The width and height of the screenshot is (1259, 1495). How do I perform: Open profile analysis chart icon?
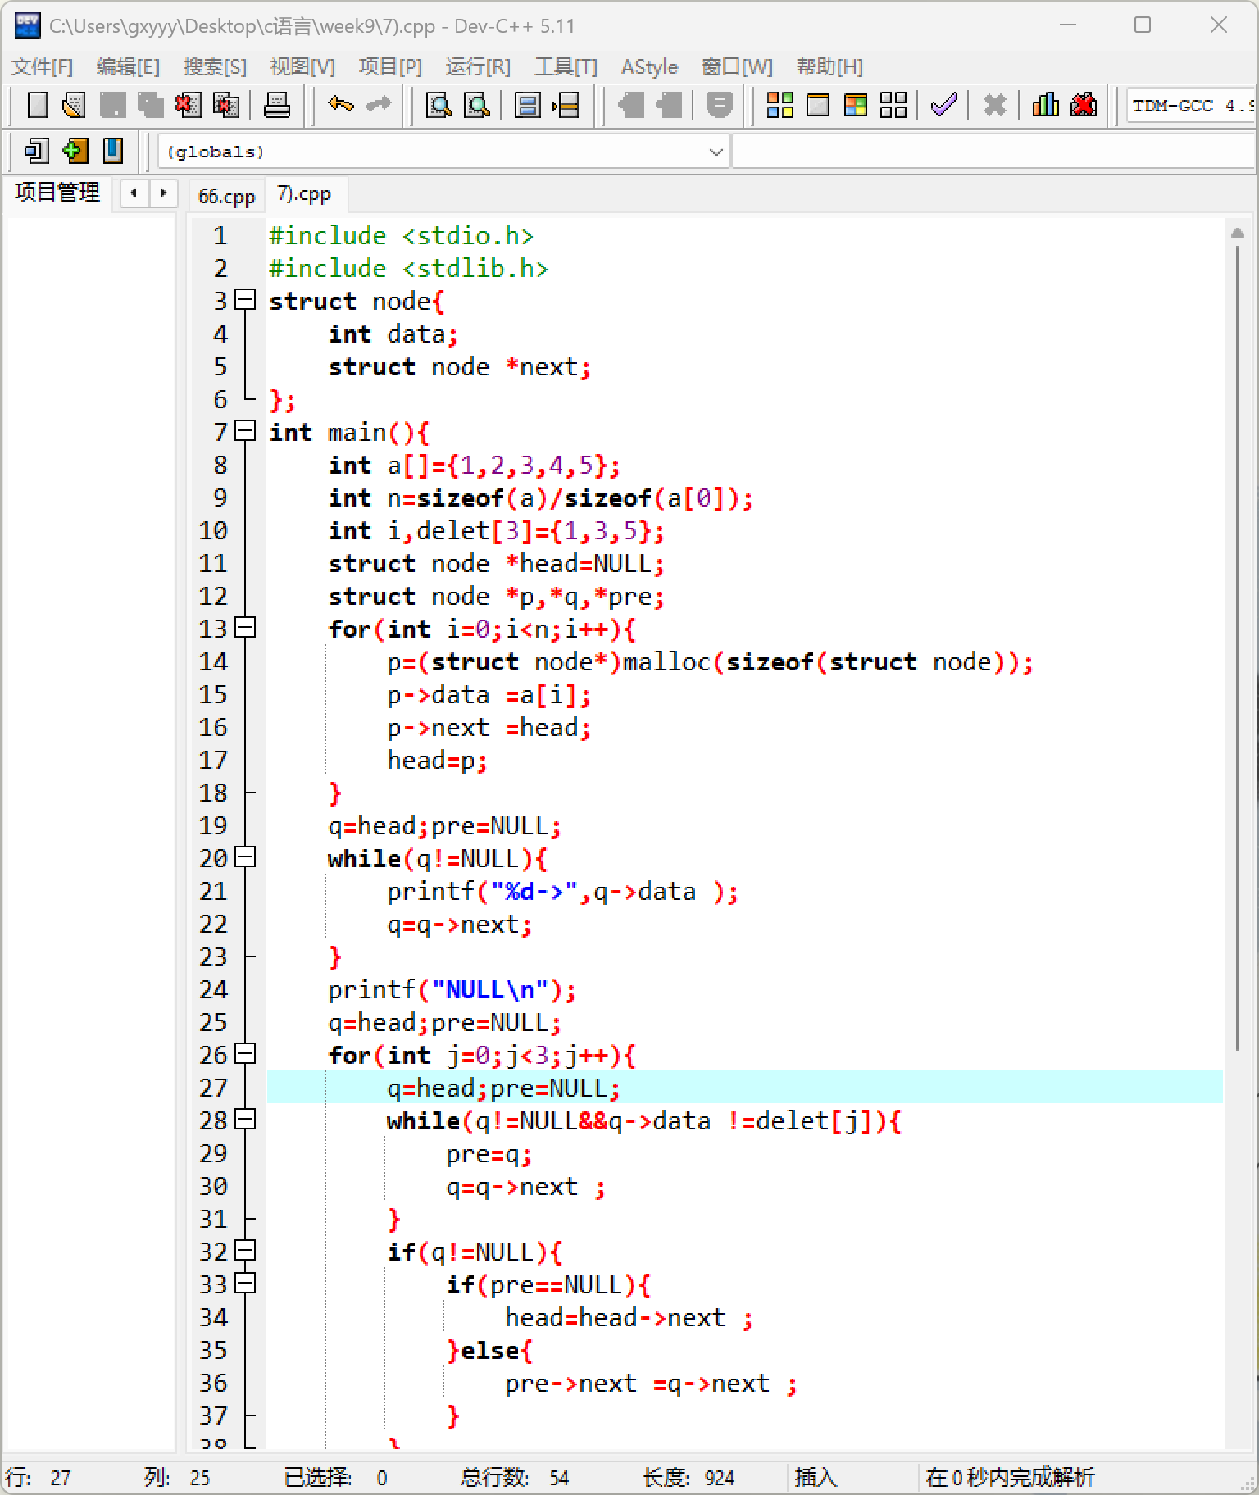click(1045, 105)
